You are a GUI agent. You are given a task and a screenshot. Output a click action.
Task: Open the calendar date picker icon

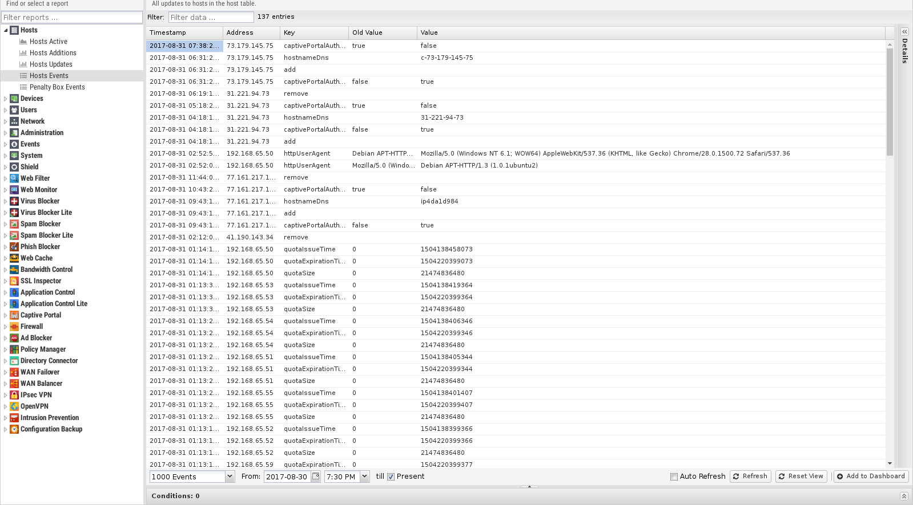click(x=316, y=477)
